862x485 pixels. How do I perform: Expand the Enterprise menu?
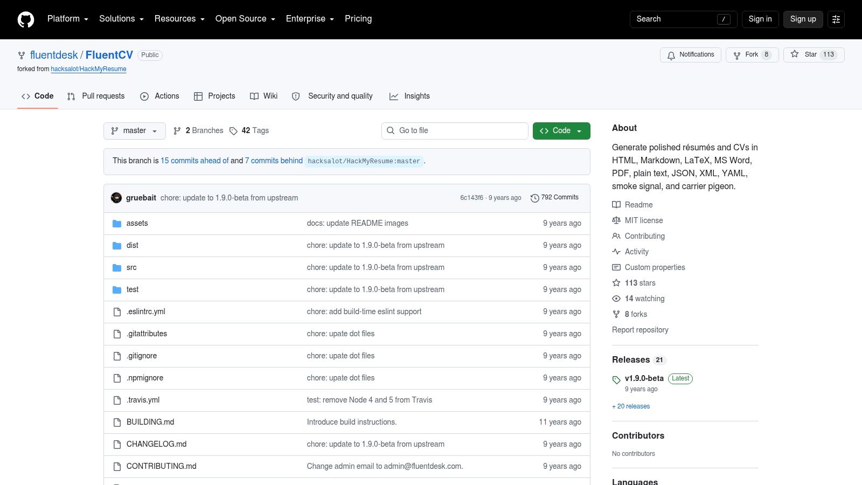(x=310, y=19)
